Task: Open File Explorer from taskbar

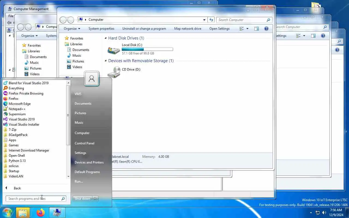Action: tap(23, 213)
